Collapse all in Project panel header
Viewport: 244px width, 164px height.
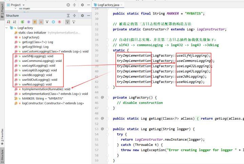[x=75, y=5]
